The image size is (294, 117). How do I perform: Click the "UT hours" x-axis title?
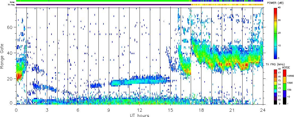(x=140, y=115)
